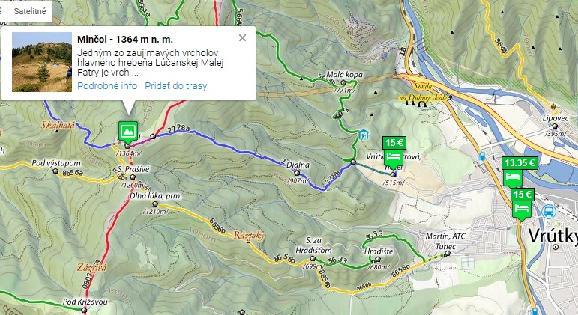Open the Minčol photo thumbnail

click(42, 62)
